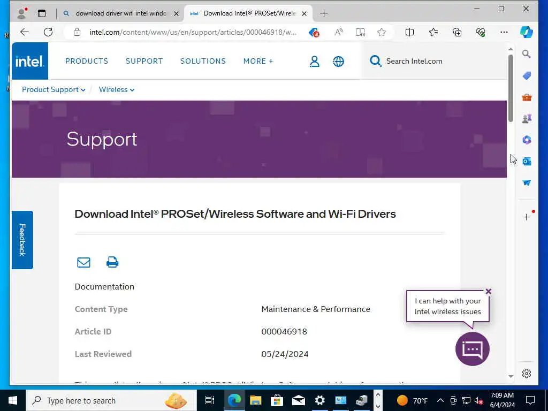Open File Explorer from the taskbar
Image resolution: width=548 pixels, height=411 pixels.
pos(255,400)
